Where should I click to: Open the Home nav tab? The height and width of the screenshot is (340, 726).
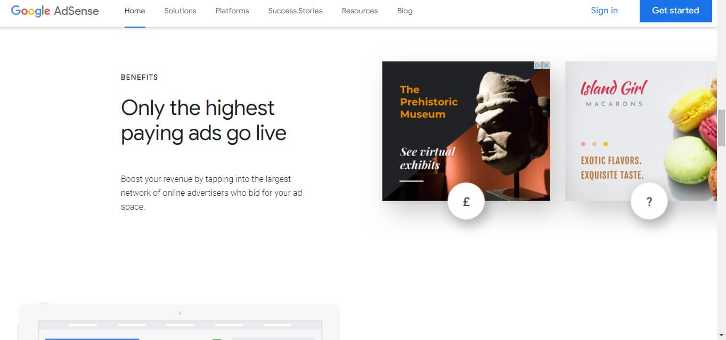[135, 11]
